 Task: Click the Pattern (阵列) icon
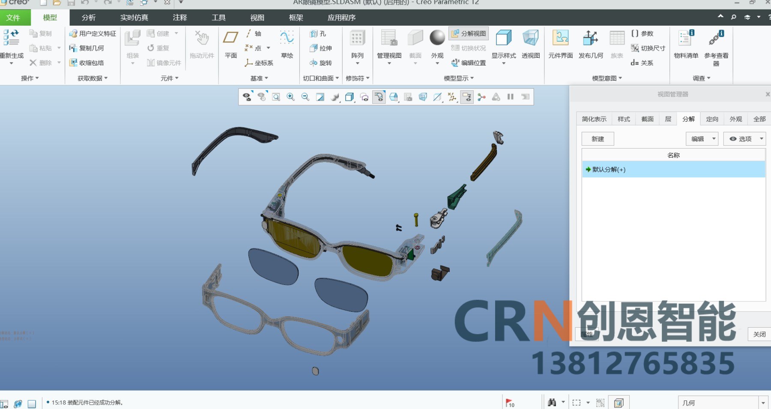tap(357, 38)
